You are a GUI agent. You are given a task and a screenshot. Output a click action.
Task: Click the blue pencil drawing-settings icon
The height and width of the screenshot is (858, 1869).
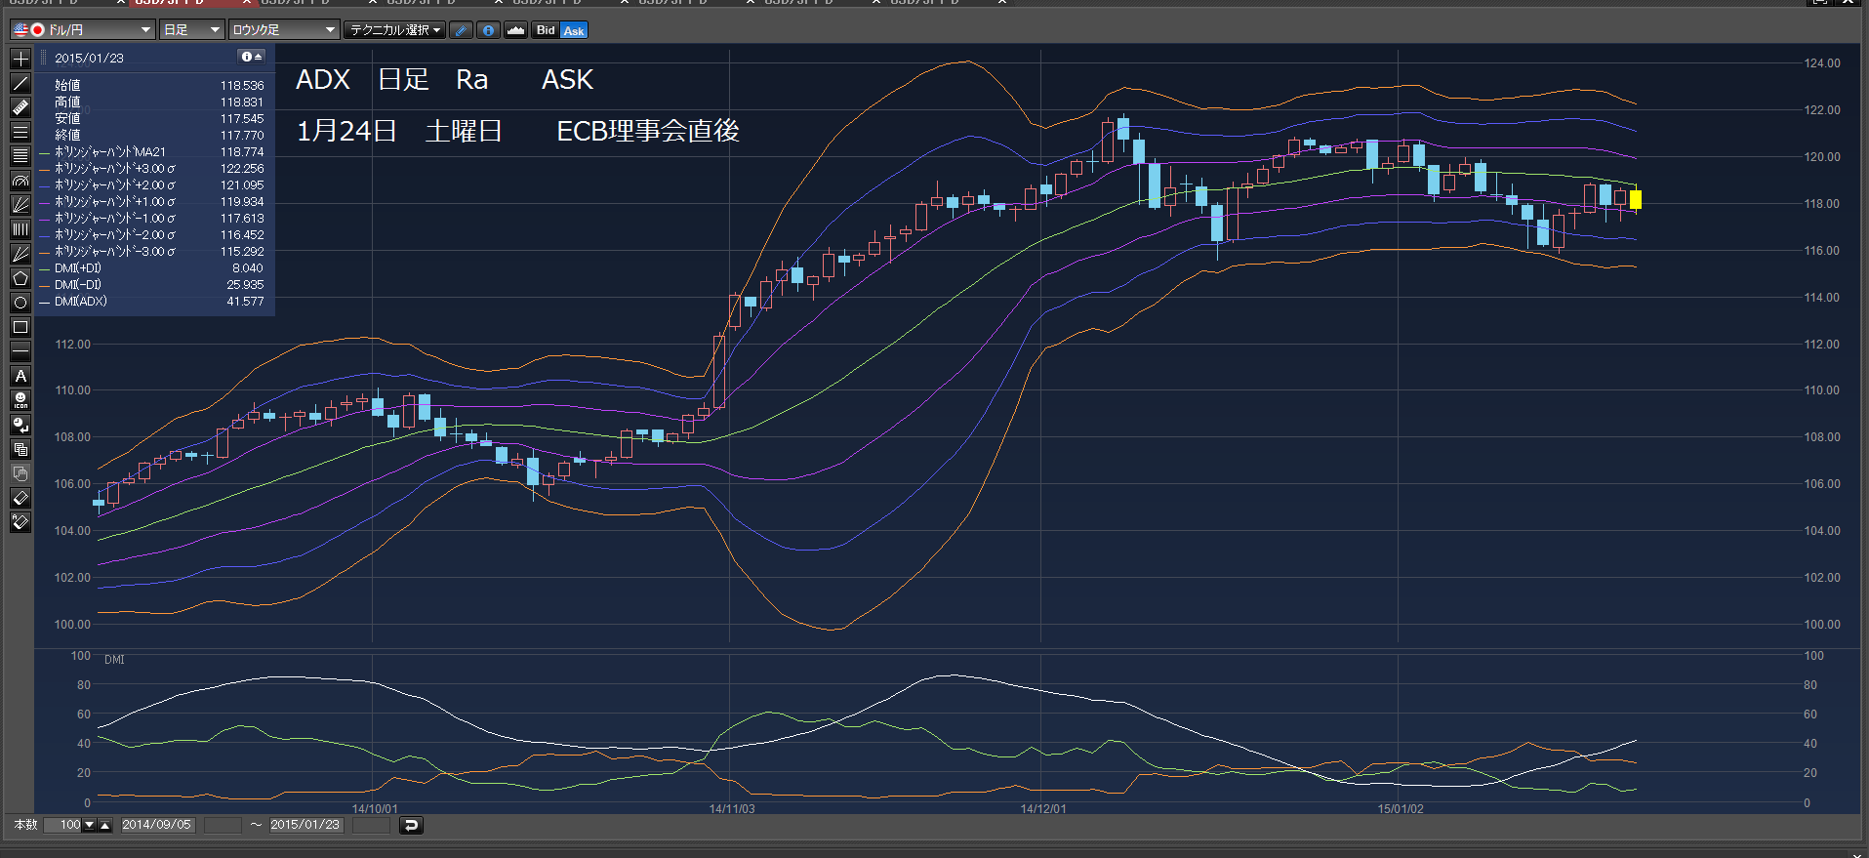462,30
